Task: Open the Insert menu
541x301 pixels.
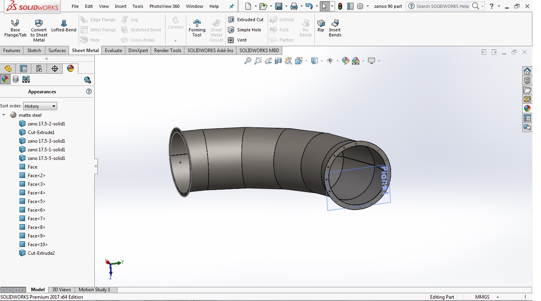Action: pyautogui.click(x=121, y=6)
